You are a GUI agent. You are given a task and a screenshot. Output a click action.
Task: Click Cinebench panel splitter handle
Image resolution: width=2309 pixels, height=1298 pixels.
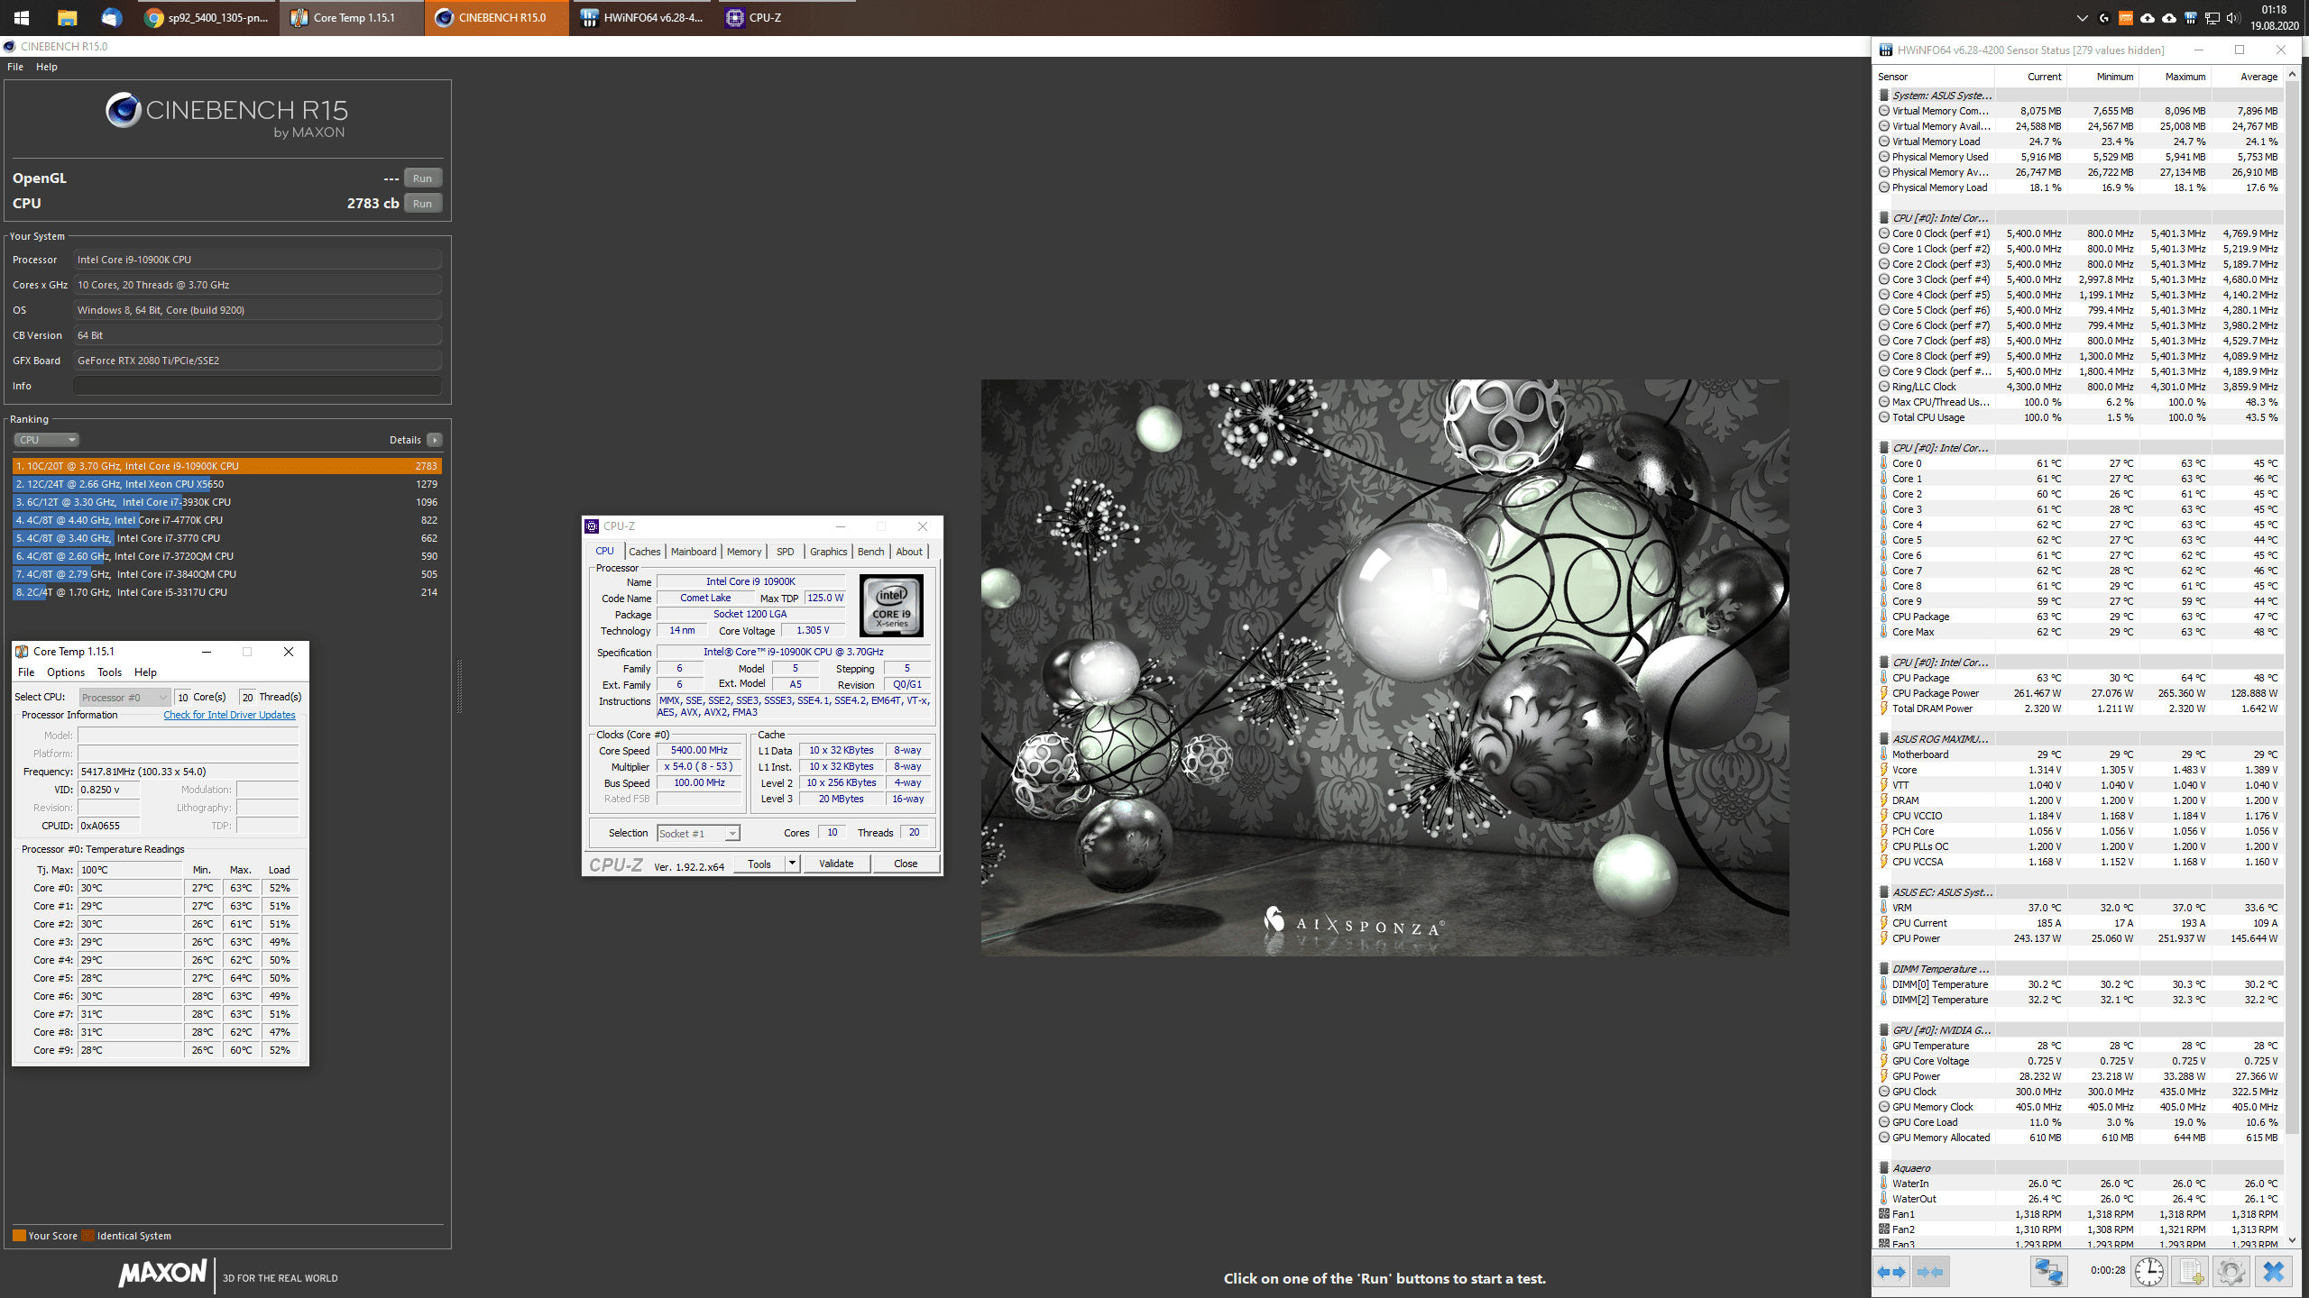pyautogui.click(x=459, y=686)
